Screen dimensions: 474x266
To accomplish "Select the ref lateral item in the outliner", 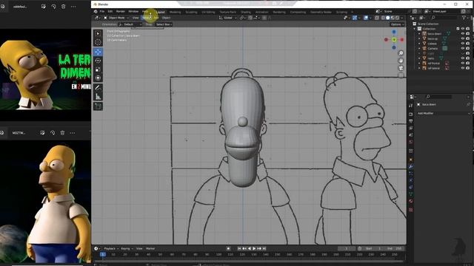I will tap(433, 68).
